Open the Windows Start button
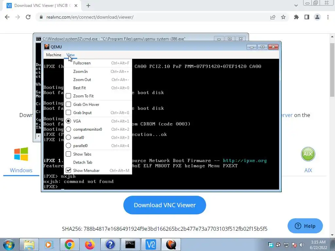 point(9,244)
